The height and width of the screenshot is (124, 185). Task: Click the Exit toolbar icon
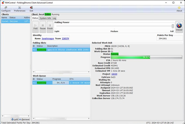31,9
